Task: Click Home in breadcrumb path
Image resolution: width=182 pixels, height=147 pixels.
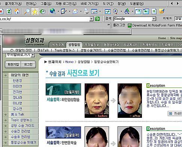Action: click(x=69, y=62)
